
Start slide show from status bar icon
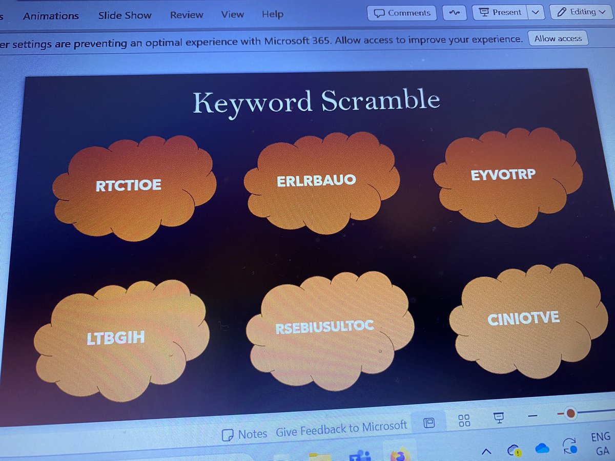pos(498,418)
